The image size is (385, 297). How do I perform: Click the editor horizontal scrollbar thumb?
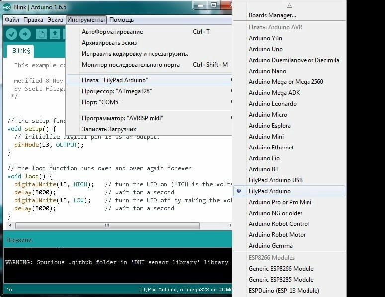[x=107, y=225]
